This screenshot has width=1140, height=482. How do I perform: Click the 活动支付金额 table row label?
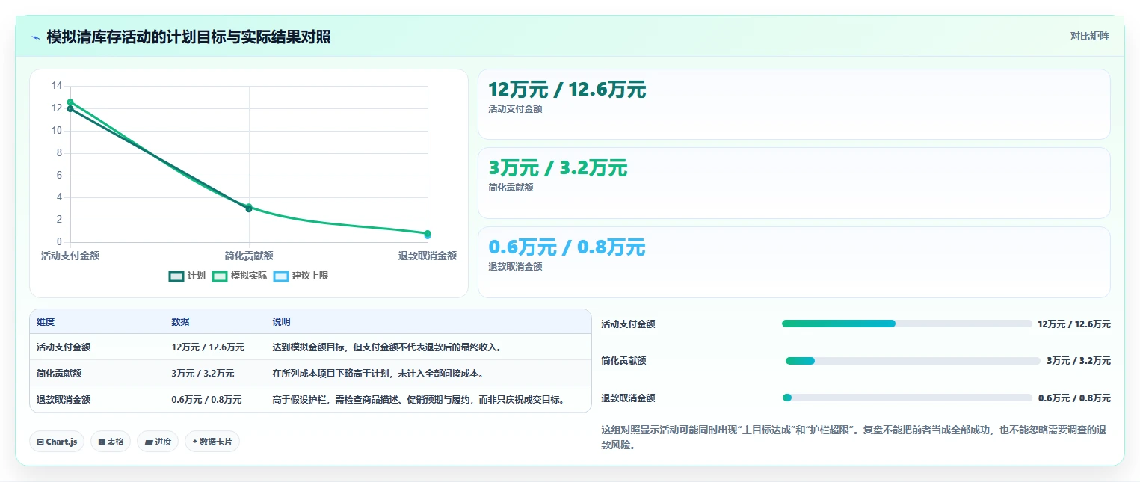(x=64, y=347)
